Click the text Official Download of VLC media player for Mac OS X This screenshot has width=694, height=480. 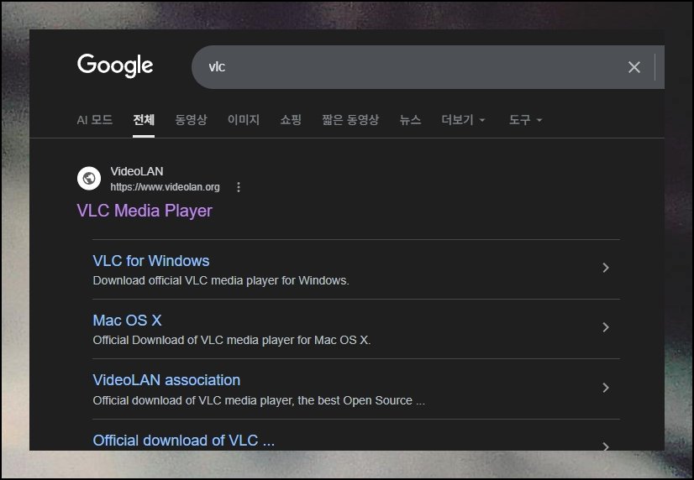tap(232, 341)
